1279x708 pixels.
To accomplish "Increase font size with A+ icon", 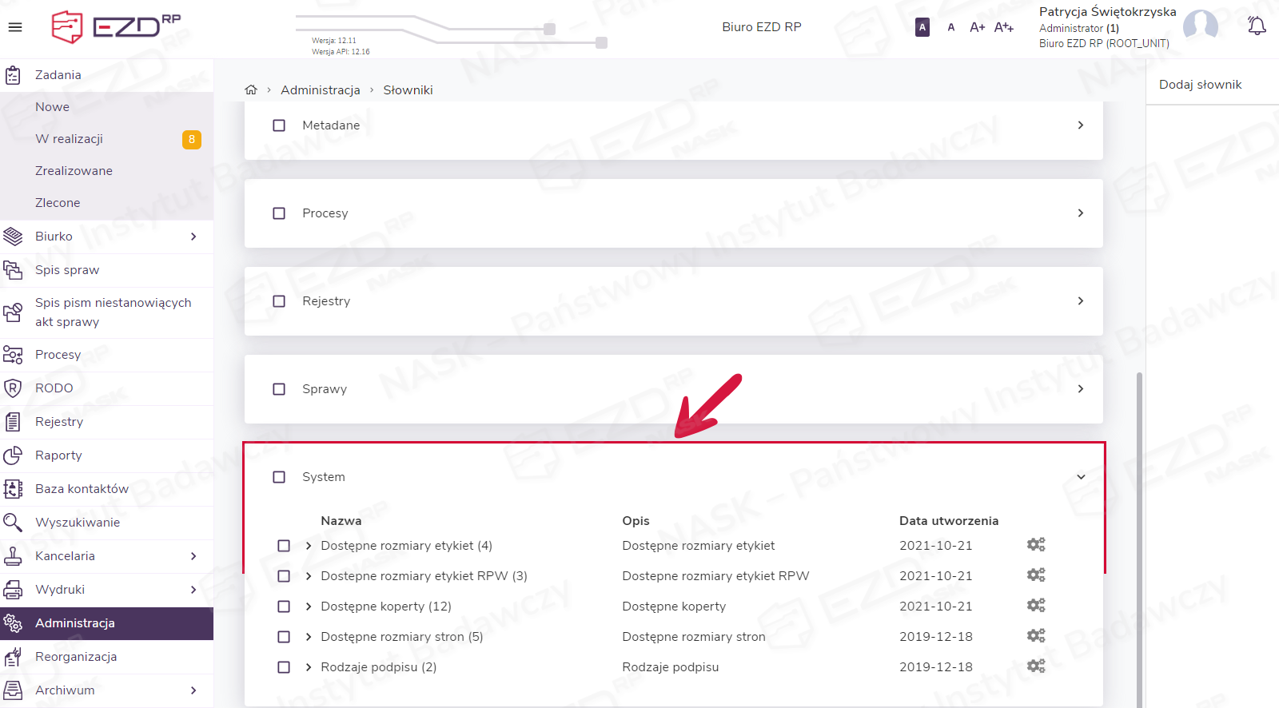I will (x=977, y=27).
